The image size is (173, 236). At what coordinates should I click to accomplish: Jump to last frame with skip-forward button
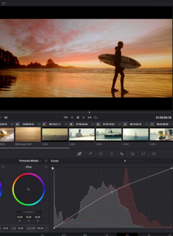coord(90,117)
